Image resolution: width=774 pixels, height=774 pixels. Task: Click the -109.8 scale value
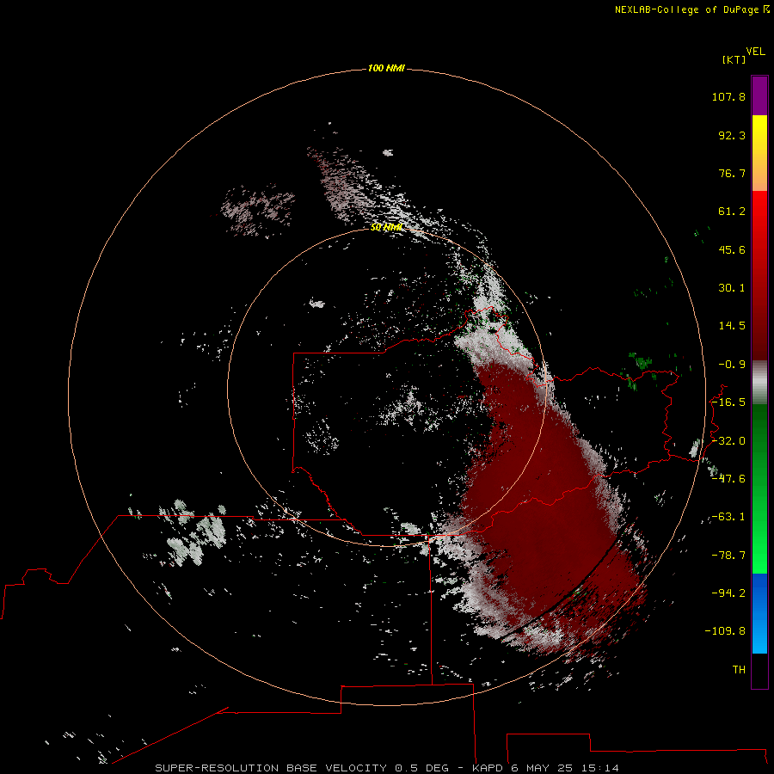[725, 631]
